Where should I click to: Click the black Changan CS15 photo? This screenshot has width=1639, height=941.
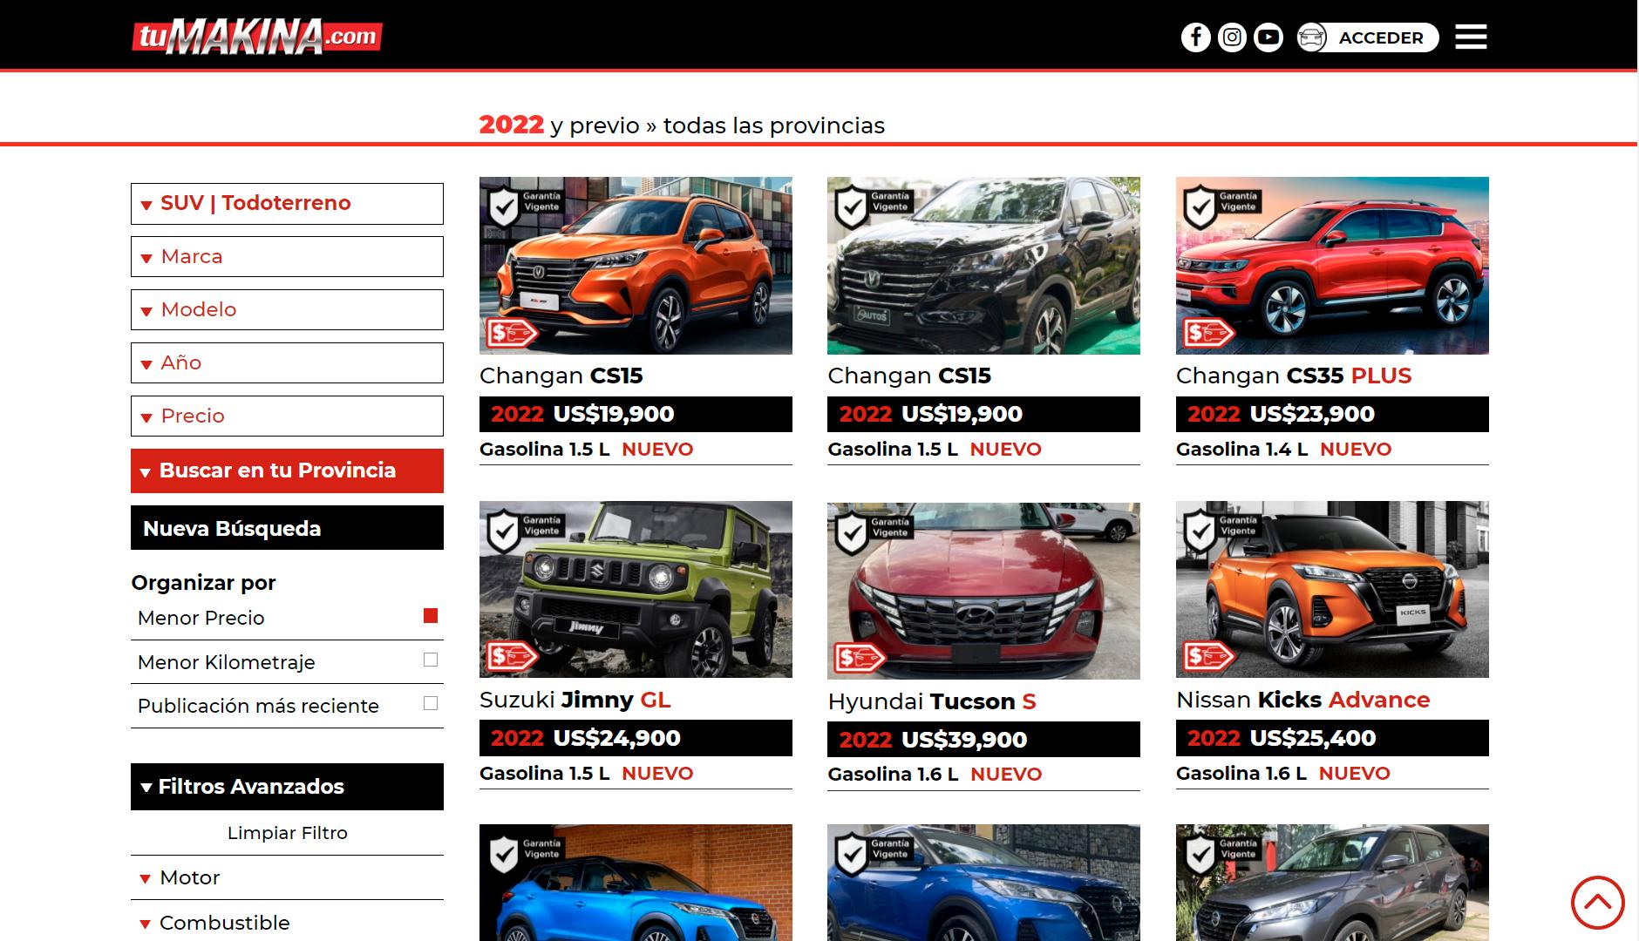click(x=983, y=266)
